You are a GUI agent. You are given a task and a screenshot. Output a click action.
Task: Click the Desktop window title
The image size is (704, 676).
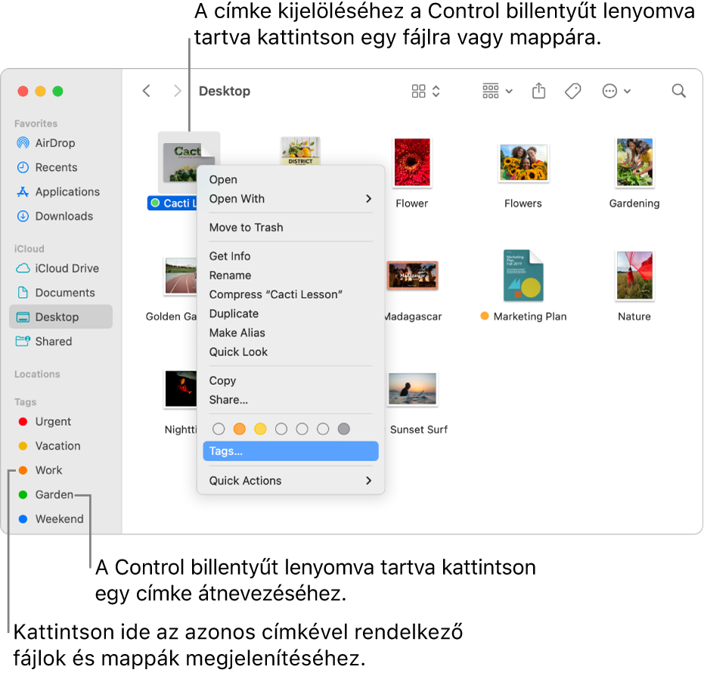click(x=225, y=91)
